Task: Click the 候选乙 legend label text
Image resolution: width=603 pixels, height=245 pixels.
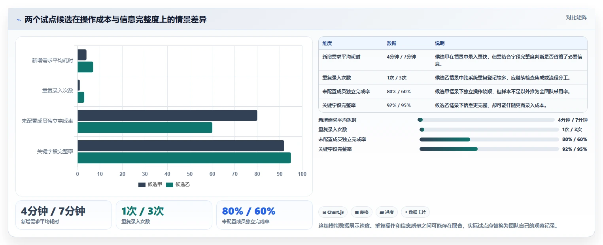Action: (x=183, y=185)
